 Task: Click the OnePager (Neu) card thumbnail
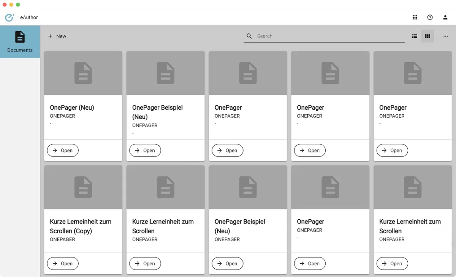(x=83, y=73)
